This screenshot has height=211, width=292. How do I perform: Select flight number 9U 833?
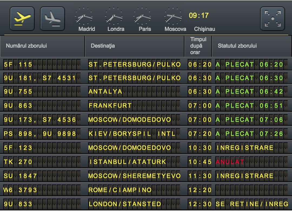point(18,204)
